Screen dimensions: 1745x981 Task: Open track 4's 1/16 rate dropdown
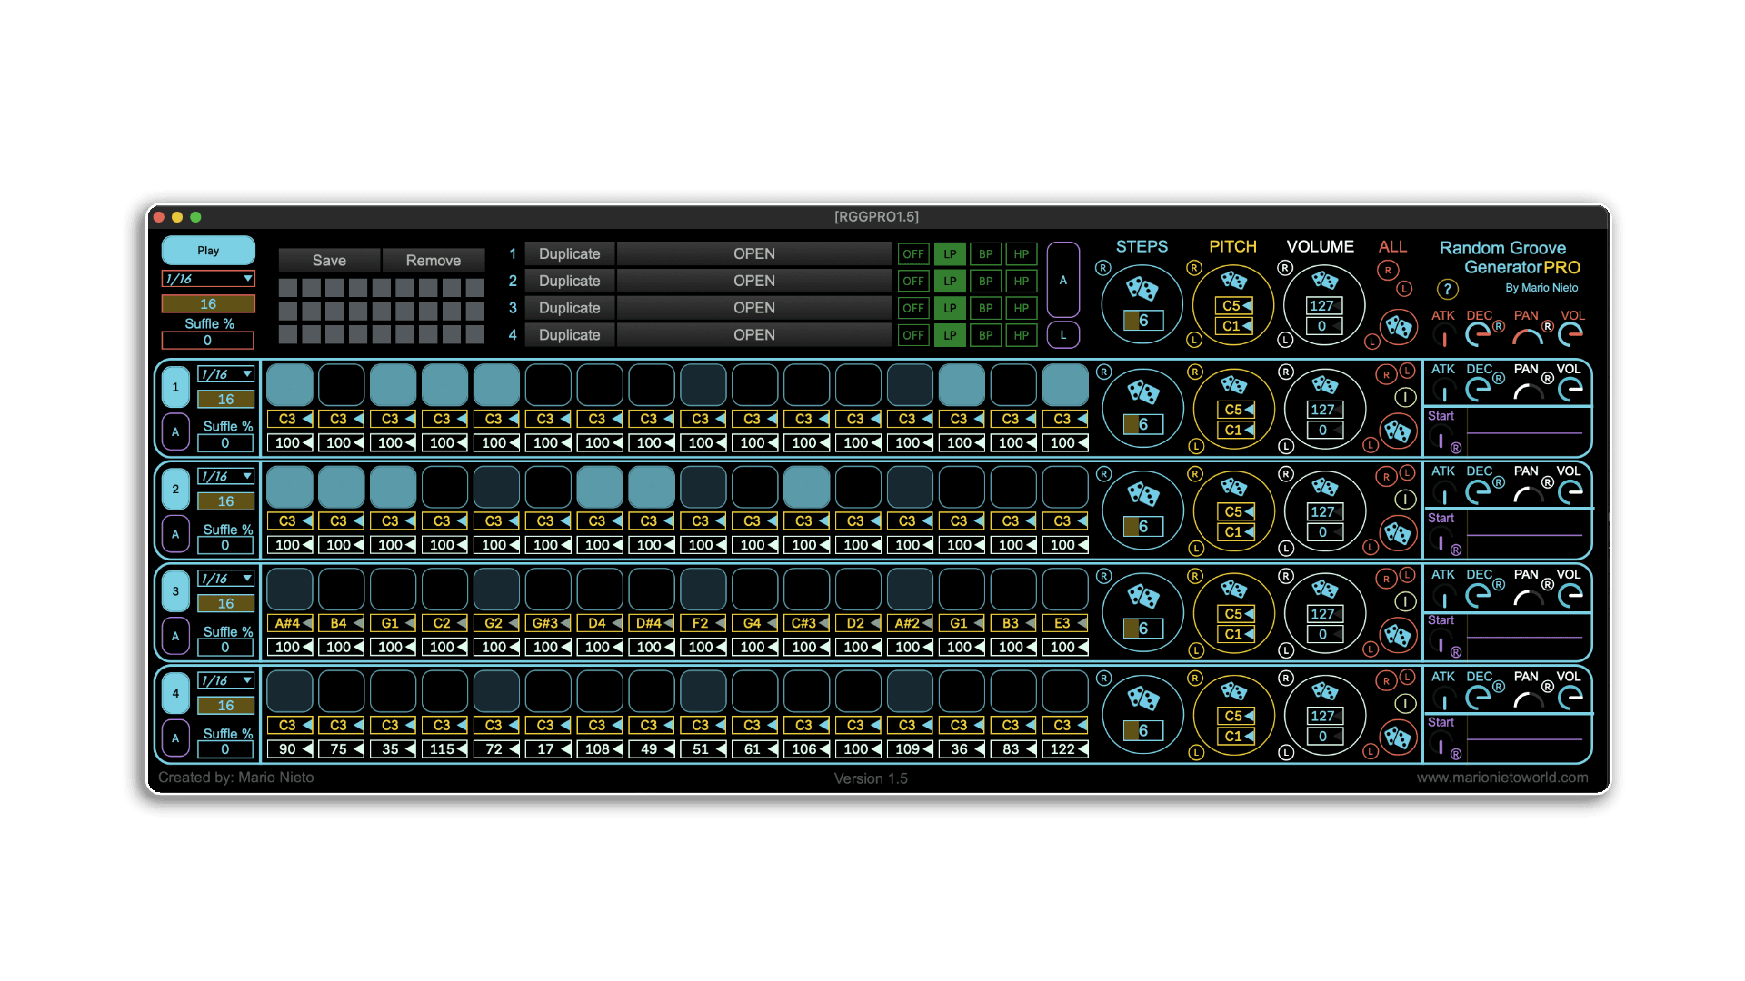(x=225, y=680)
